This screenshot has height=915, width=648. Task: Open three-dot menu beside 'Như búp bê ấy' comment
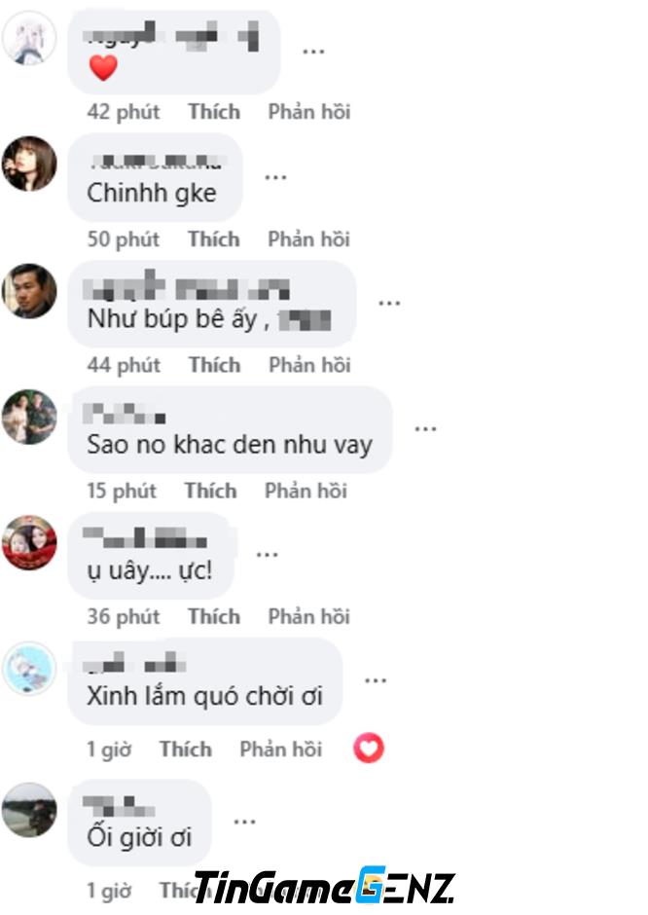(x=389, y=303)
